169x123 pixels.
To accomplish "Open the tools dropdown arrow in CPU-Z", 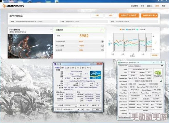I will 82,110.
